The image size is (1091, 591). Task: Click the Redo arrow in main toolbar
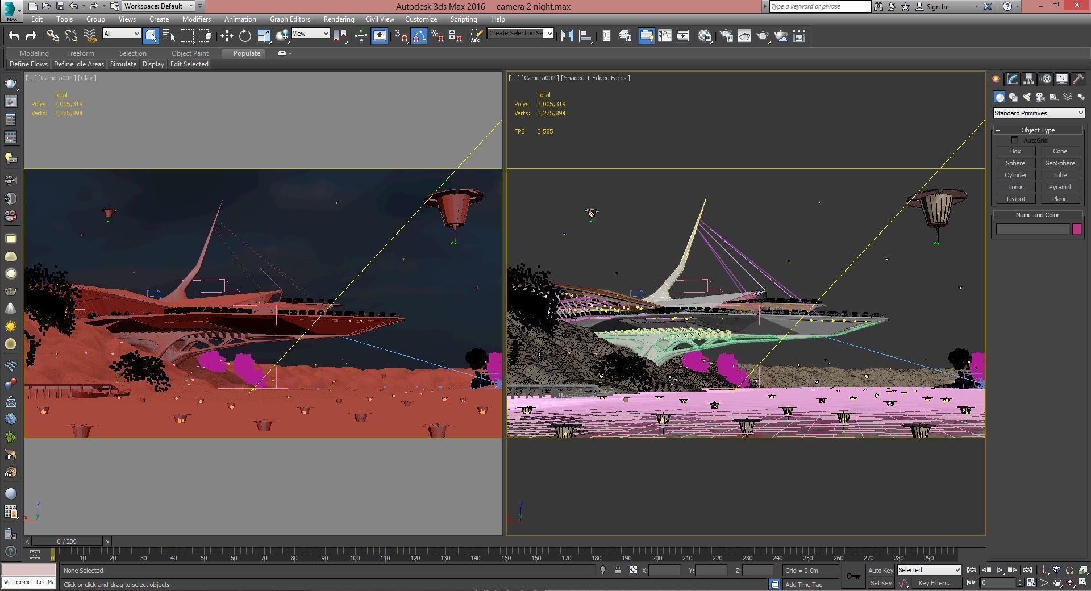click(x=31, y=36)
